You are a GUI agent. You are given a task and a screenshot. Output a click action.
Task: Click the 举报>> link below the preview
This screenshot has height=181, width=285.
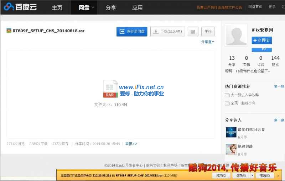point(131,144)
